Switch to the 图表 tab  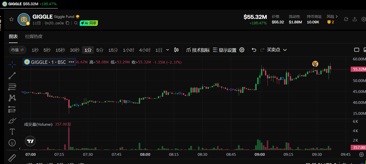coord(13,36)
